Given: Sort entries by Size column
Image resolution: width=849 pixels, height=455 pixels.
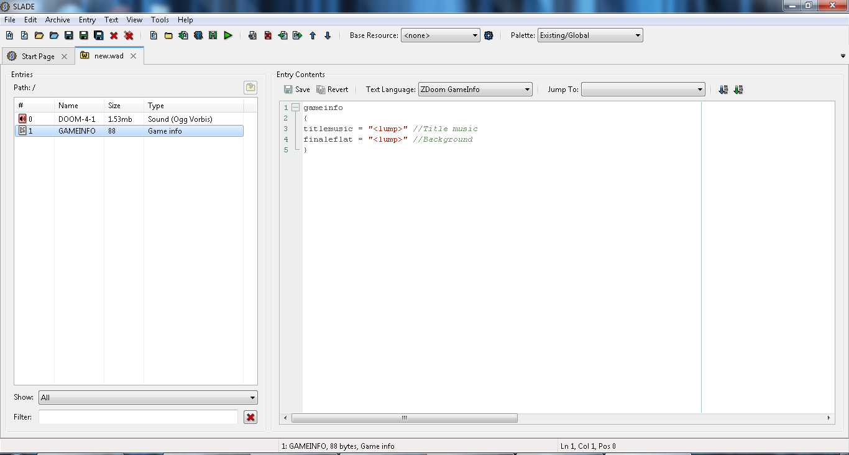Looking at the screenshot, I should click(x=124, y=106).
